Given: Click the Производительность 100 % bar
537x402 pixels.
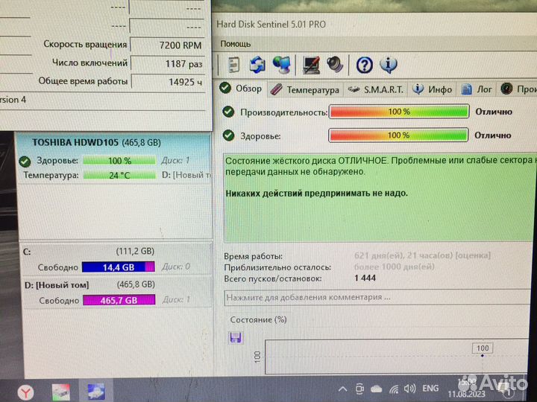Looking at the screenshot, I should tap(398, 112).
